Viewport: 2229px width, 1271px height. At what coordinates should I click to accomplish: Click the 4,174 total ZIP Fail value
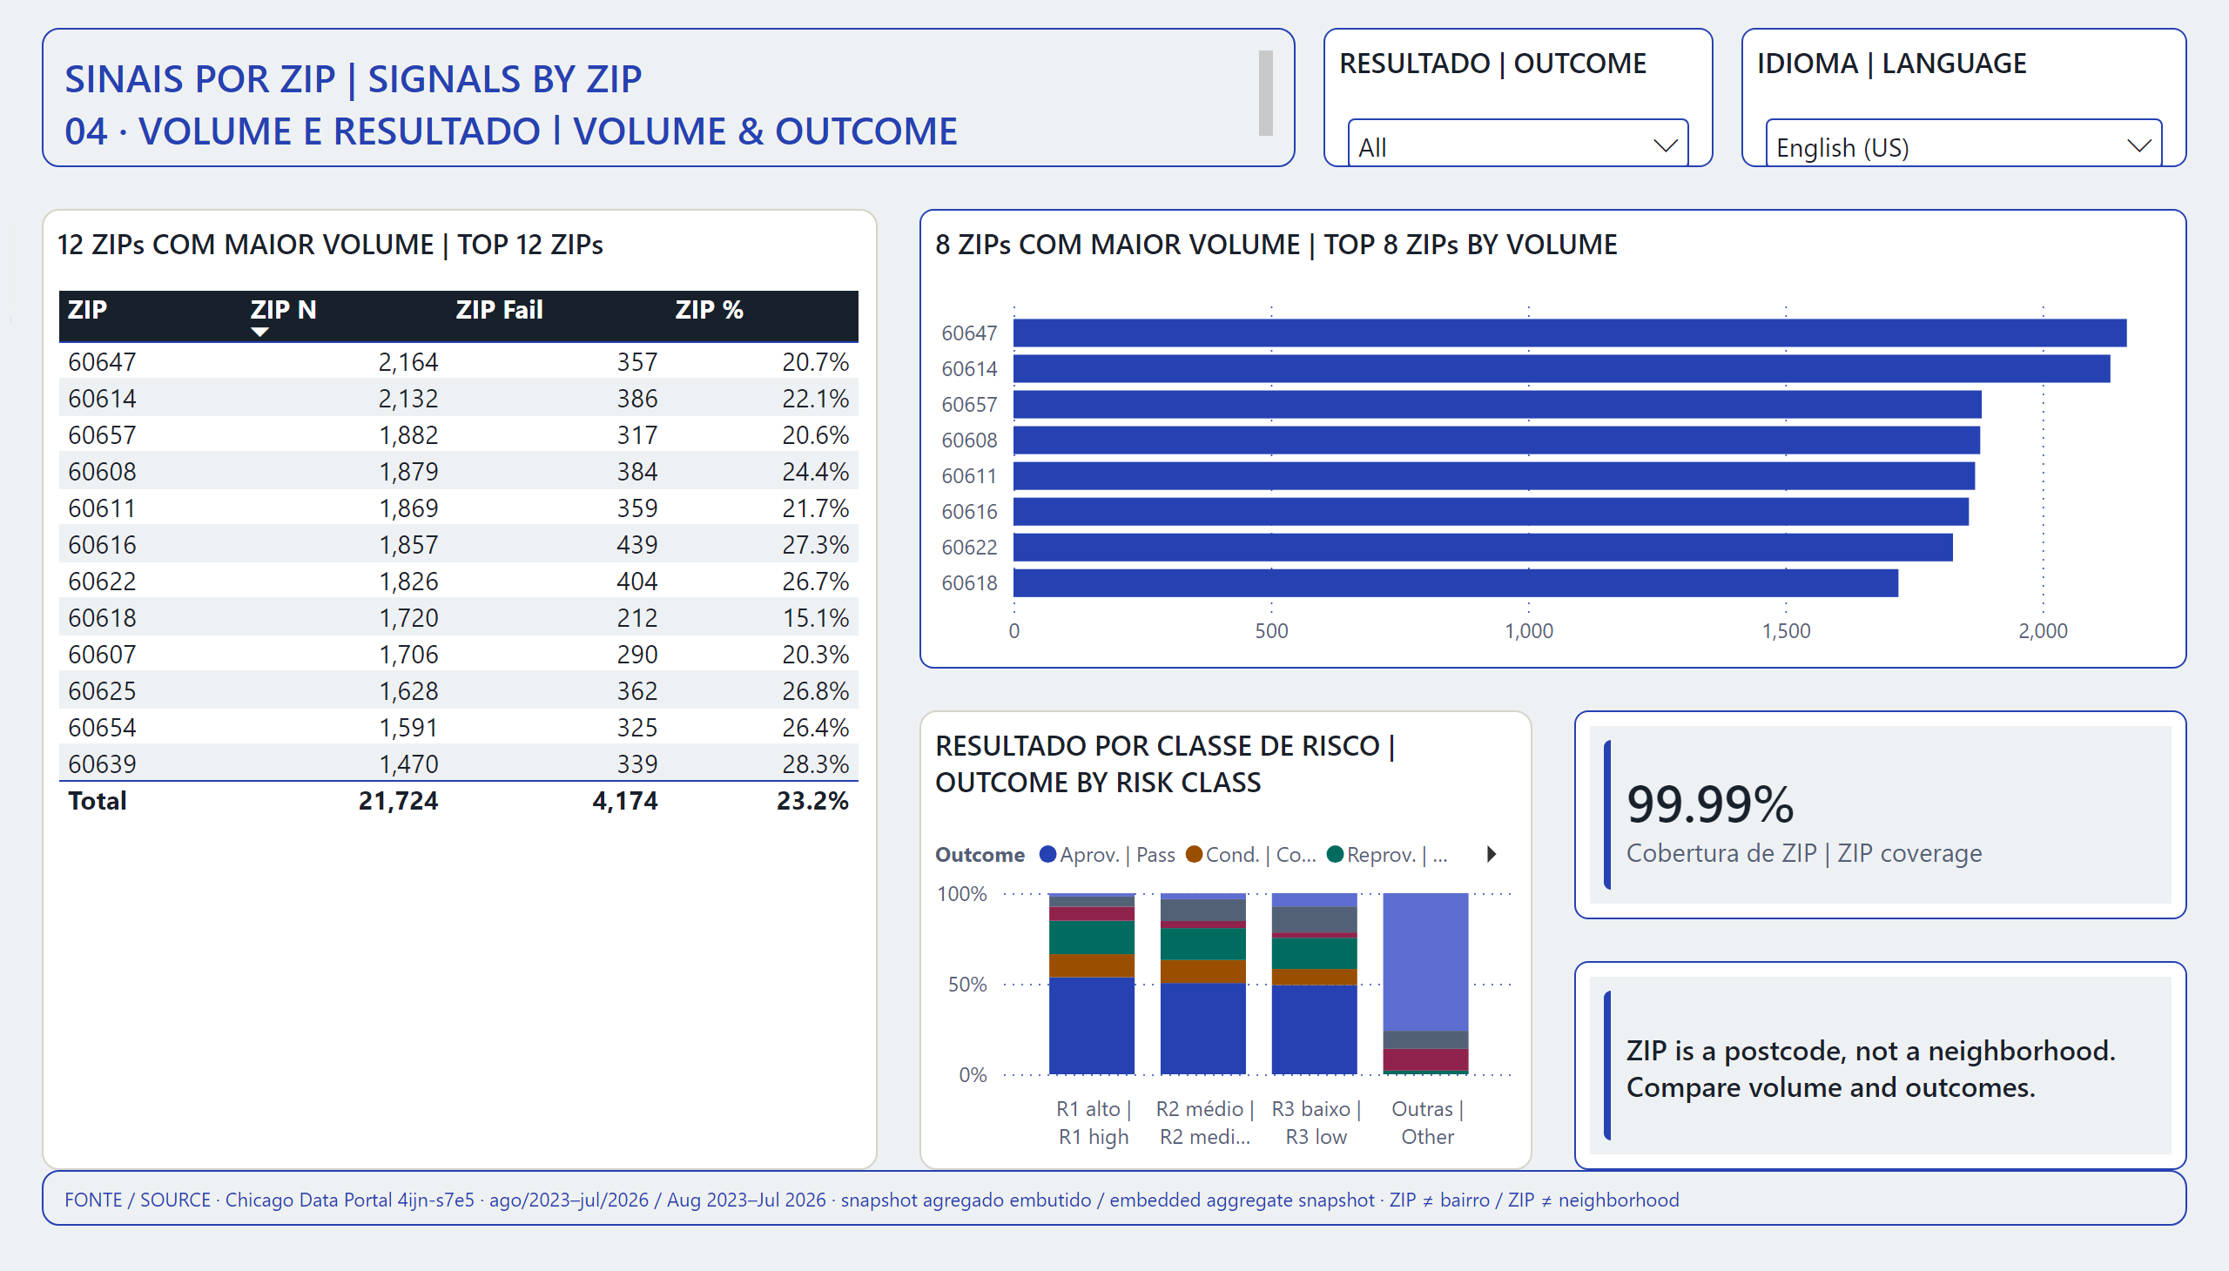click(x=625, y=801)
